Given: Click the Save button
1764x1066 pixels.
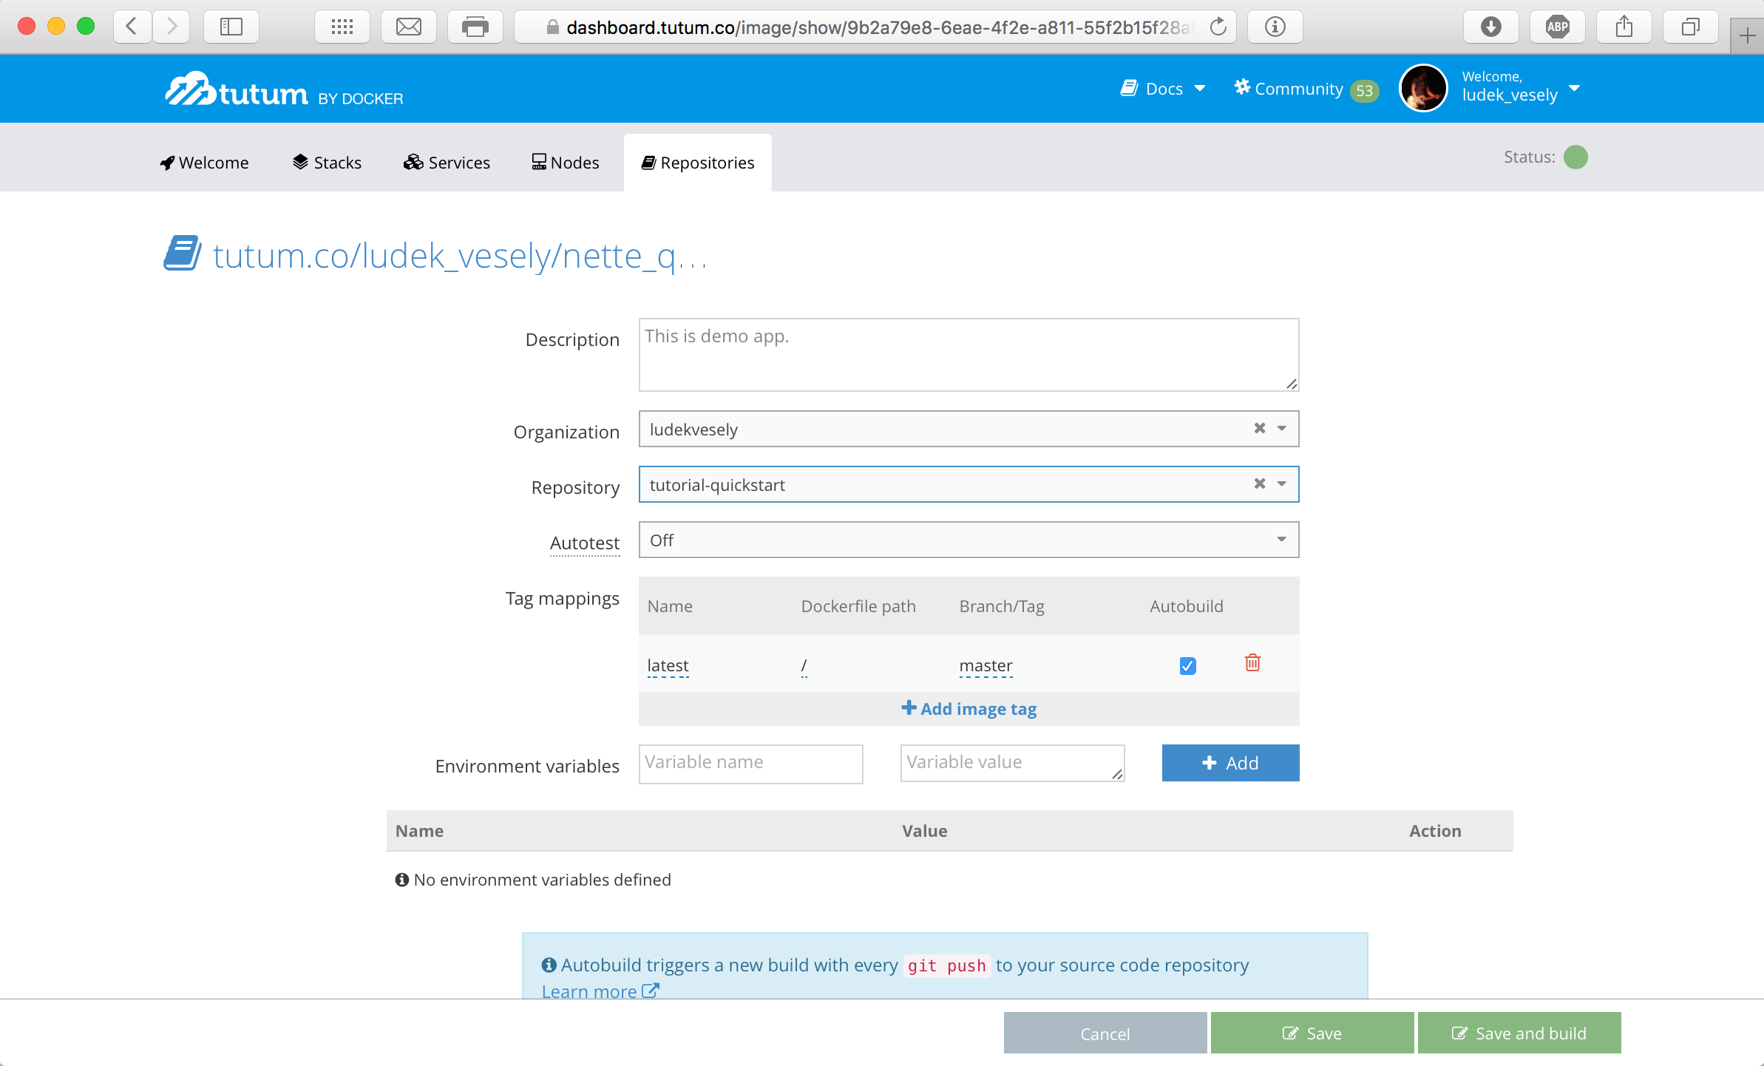Looking at the screenshot, I should pos(1312,1033).
